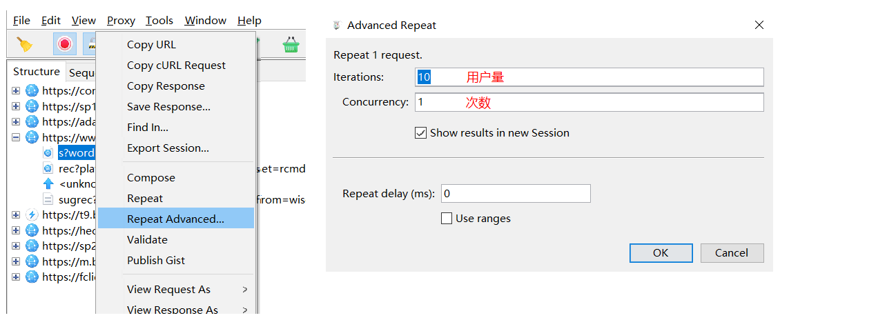Click the Concurrency input field
The width and height of the screenshot is (887, 320).
pos(589,102)
